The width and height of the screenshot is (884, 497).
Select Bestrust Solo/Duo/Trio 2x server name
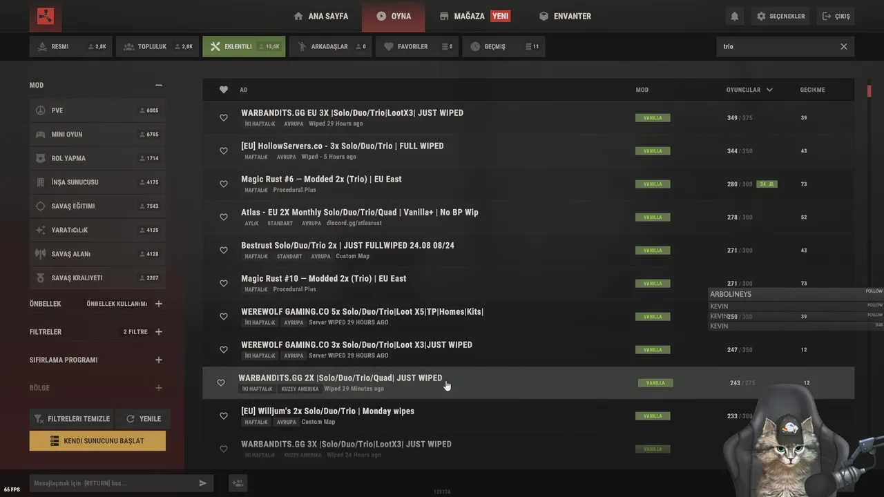[347, 245]
